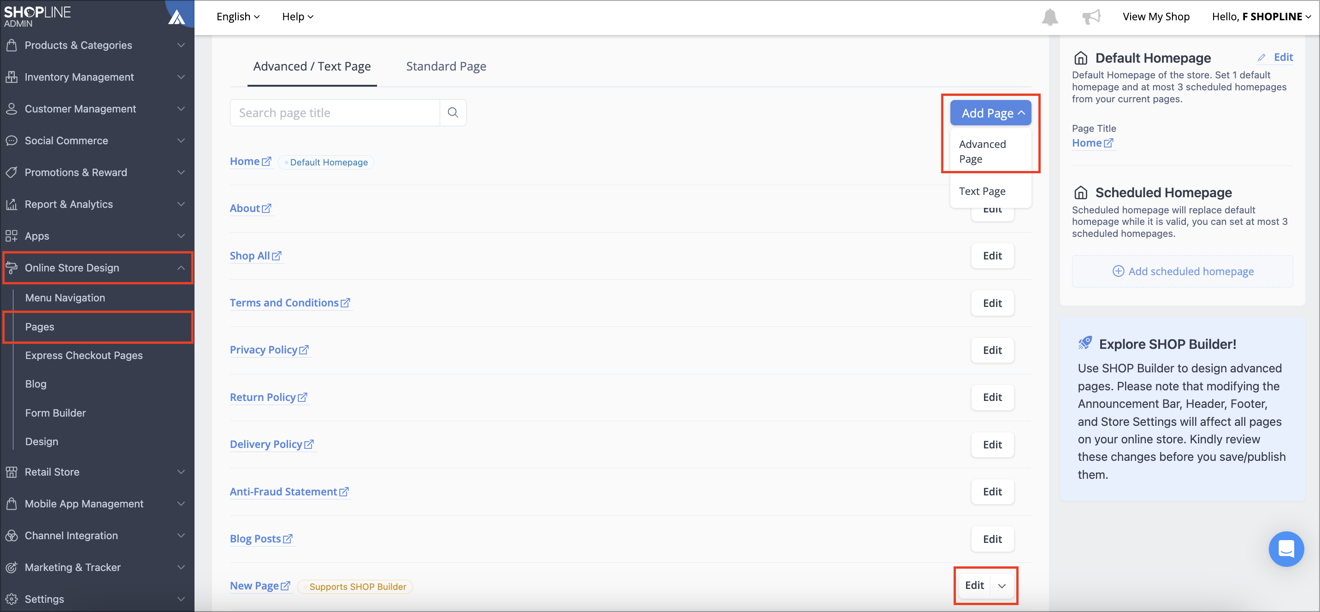Open the English language dropdown

click(x=238, y=17)
